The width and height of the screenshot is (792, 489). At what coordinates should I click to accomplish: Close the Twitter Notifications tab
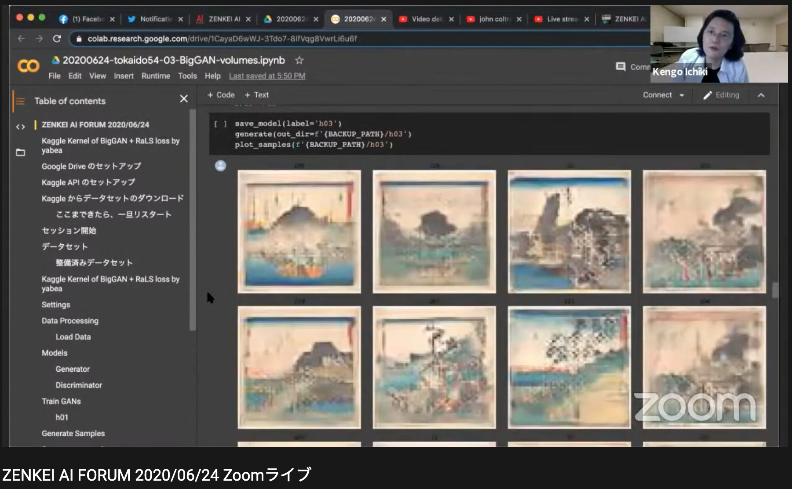tap(180, 19)
